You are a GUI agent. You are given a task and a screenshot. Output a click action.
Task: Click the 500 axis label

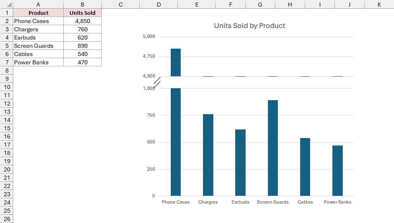tap(151, 142)
